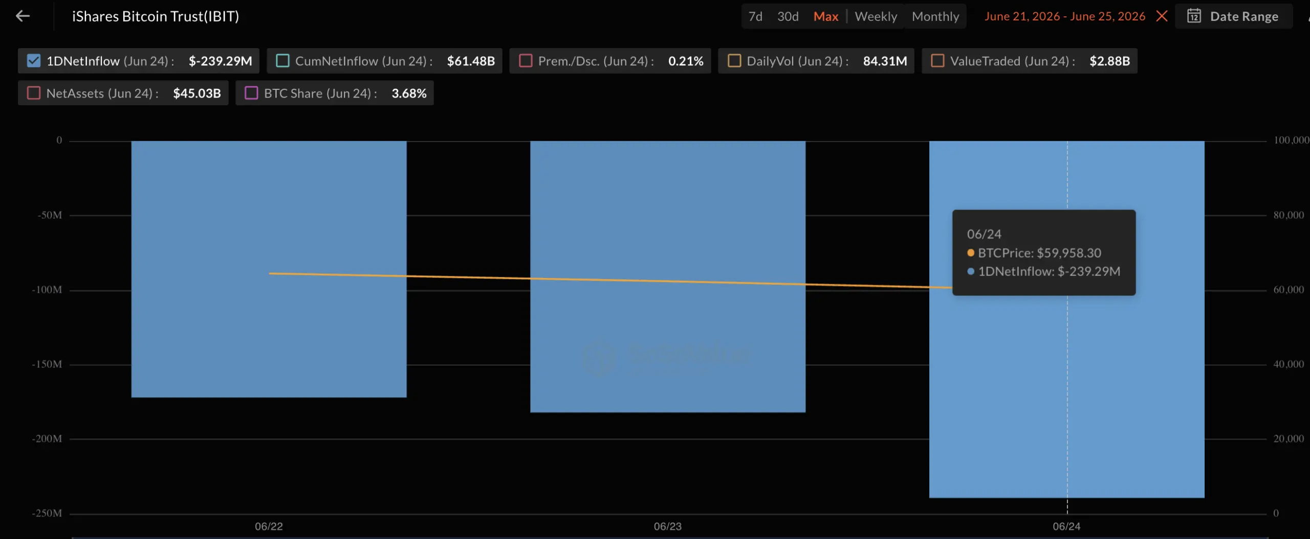Image resolution: width=1310 pixels, height=539 pixels.
Task: Switch to the 30d timeframe
Action: (x=788, y=16)
